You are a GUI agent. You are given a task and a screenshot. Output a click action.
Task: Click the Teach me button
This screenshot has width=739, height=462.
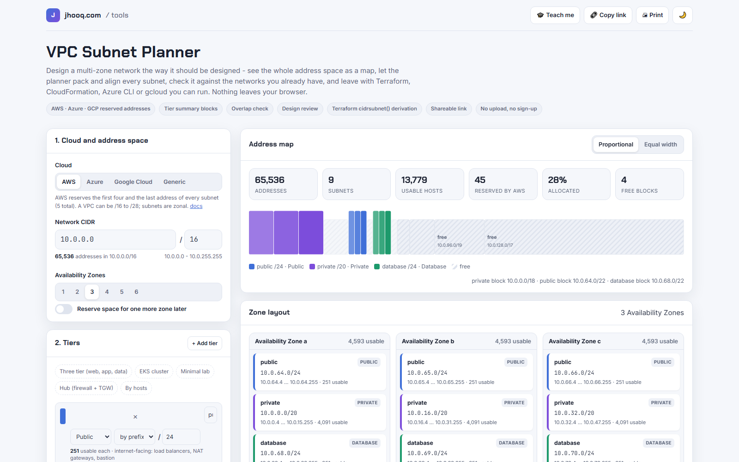point(555,15)
